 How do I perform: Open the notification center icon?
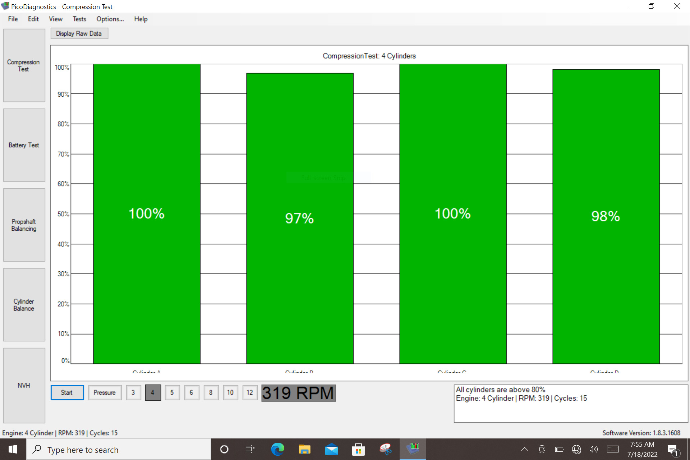673,450
